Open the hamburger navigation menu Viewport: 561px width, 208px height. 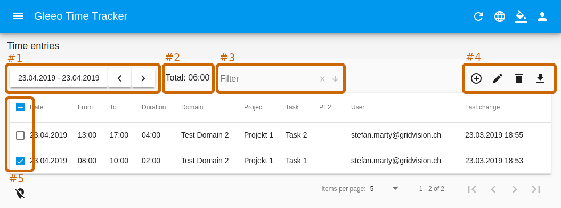[x=18, y=16]
